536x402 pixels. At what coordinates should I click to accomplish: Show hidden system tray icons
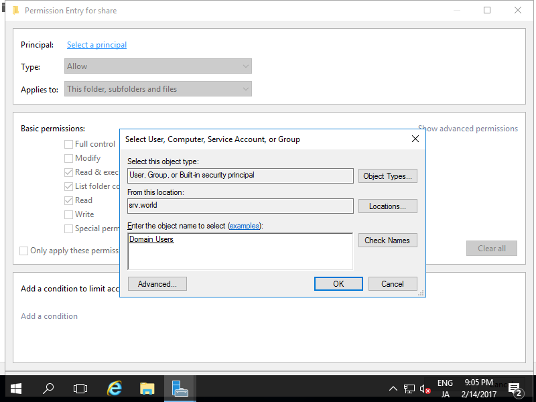click(393, 389)
